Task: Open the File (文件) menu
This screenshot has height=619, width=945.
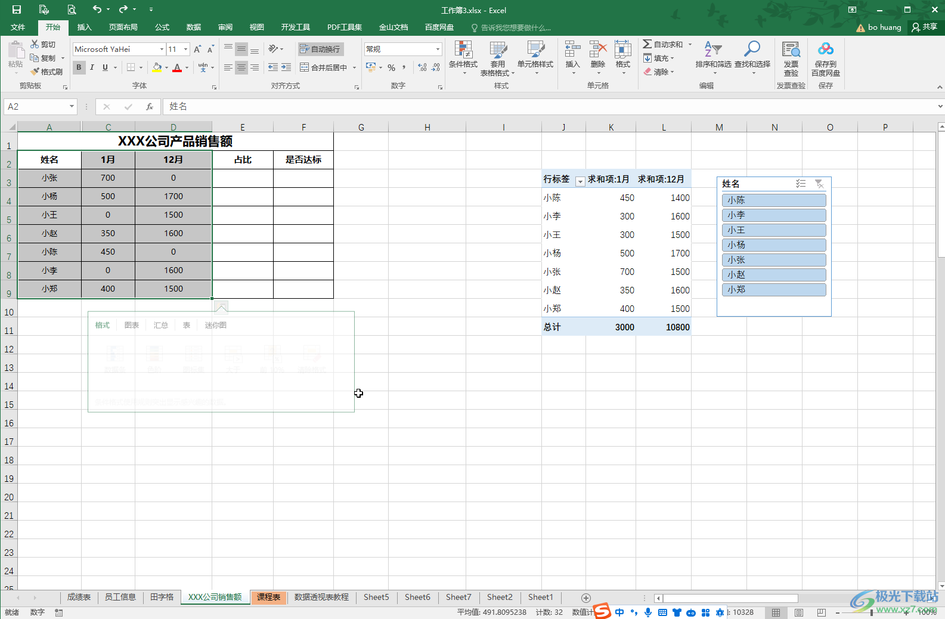Action: [18, 27]
